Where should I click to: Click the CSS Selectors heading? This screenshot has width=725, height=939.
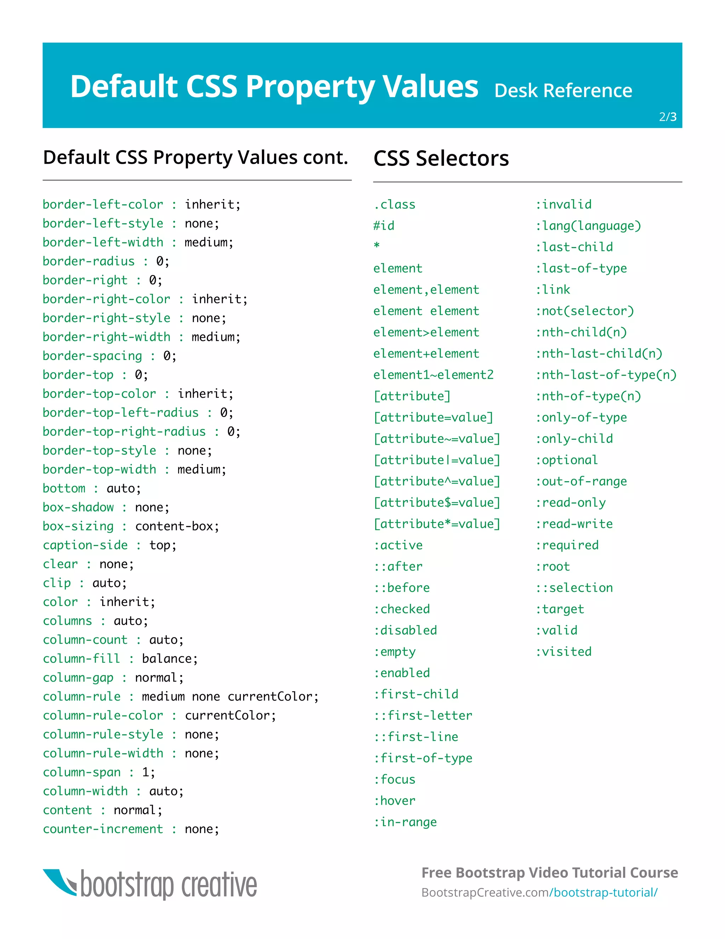click(441, 158)
